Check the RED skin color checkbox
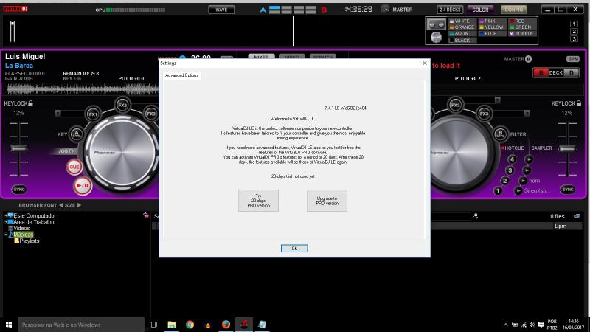The height and width of the screenshot is (332, 590). (510, 21)
